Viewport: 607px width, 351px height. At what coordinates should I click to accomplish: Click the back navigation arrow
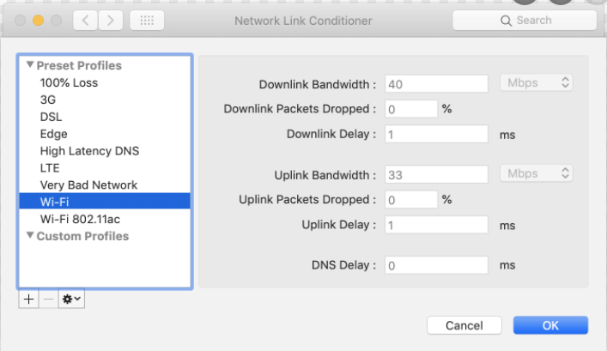[x=86, y=20]
